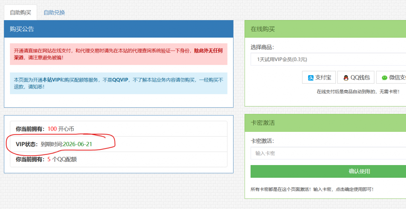The width and height of the screenshot is (406, 209).
Task: Click the 在线购买 panel header
Action: [x=325, y=29]
